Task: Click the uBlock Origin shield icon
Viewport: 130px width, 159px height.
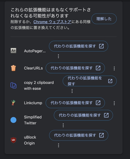Action: click(13, 140)
